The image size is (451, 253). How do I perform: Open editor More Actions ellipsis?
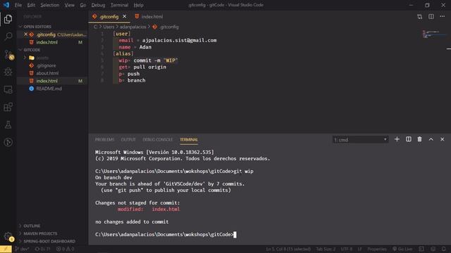tap(442, 17)
